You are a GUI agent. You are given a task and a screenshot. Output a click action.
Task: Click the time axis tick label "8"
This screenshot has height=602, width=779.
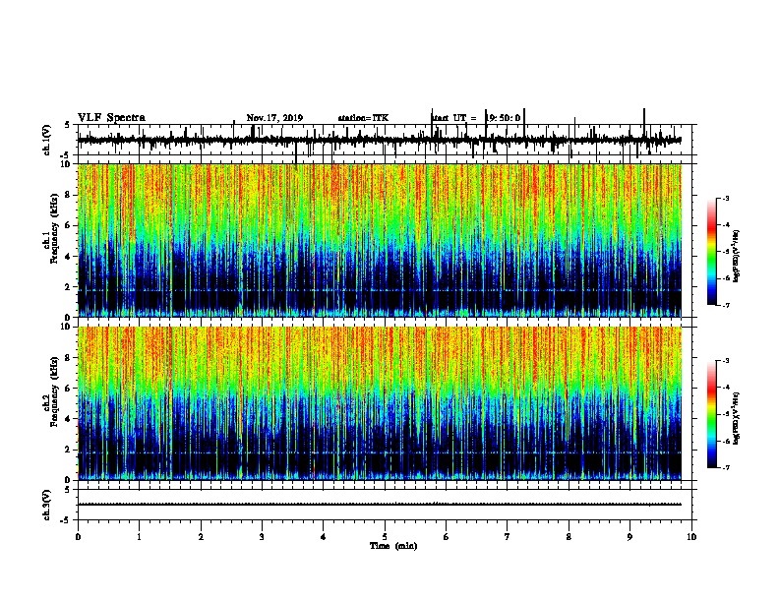pos(569,537)
